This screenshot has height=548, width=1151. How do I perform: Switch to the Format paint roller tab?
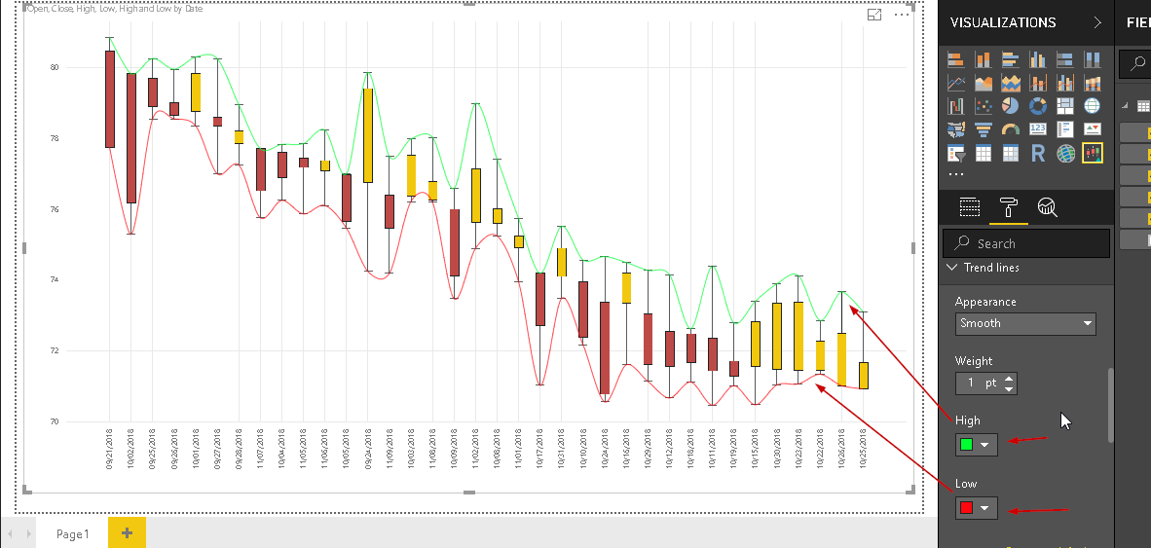(x=1009, y=207)
